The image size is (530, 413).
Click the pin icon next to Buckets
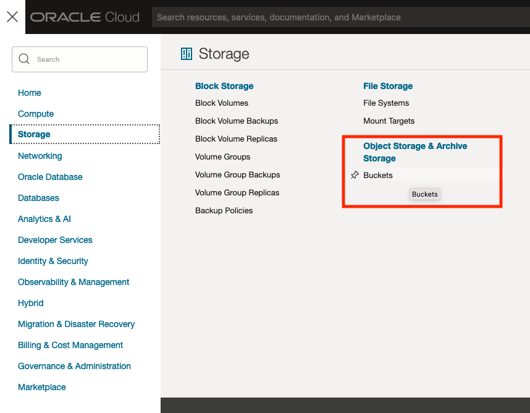(355, 176)
